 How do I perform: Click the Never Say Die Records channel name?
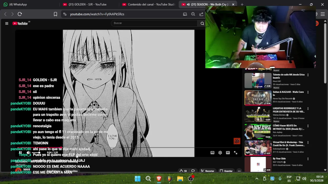[x=283, y=98]
